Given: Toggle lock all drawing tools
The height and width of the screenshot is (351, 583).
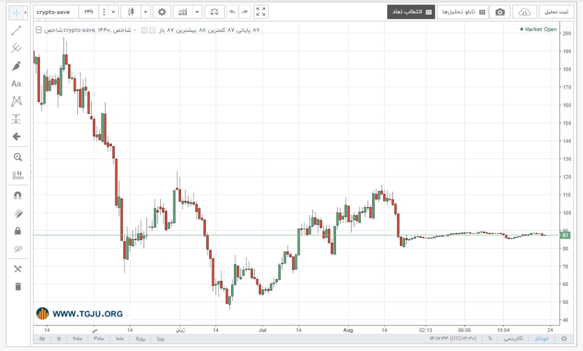Looking at the screenshot, I should click(18, 231).
